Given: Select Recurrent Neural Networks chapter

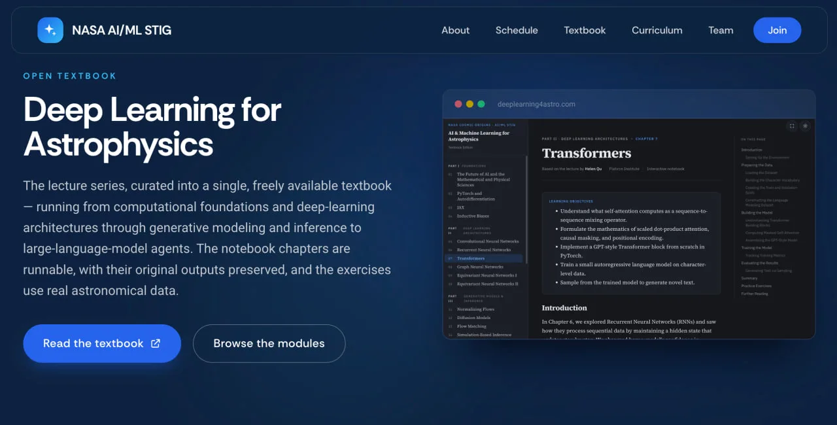Looking at the screenshot, I should pos(484,250).
